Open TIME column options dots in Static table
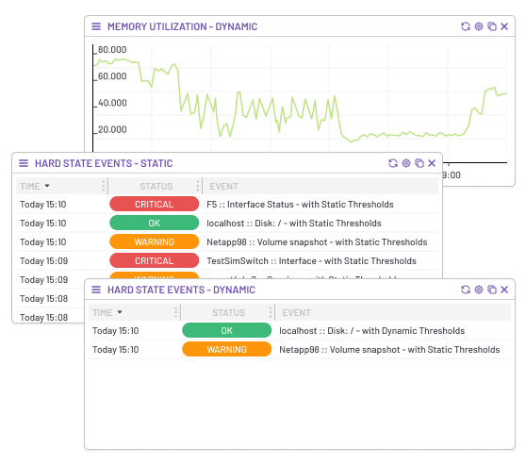Image resolution: width=526 pixels, height=465 pixels. pyautogui.click(x=103, y=186)
